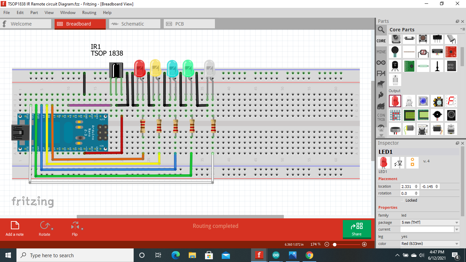Viewport: 466px width, 262px height.
Task: Select the LM35 temperature sensor part
Action: 395,66
